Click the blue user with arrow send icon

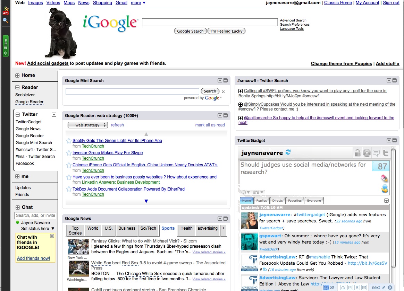pyautogui.click(x=385, y=189)
